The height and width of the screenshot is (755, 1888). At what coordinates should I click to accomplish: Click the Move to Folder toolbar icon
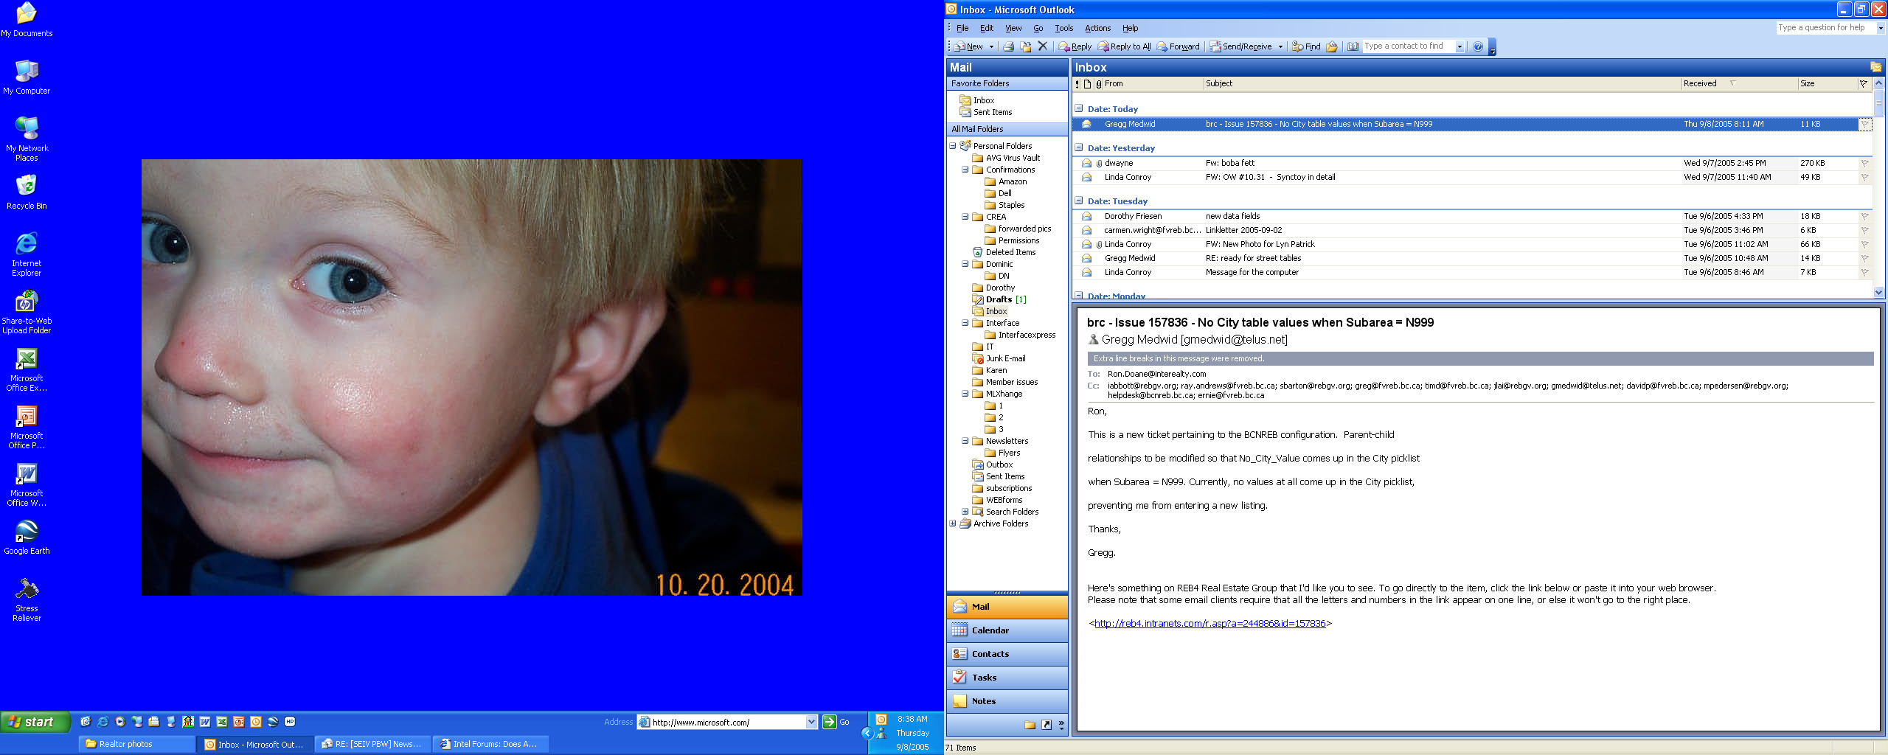point(1025,46)
